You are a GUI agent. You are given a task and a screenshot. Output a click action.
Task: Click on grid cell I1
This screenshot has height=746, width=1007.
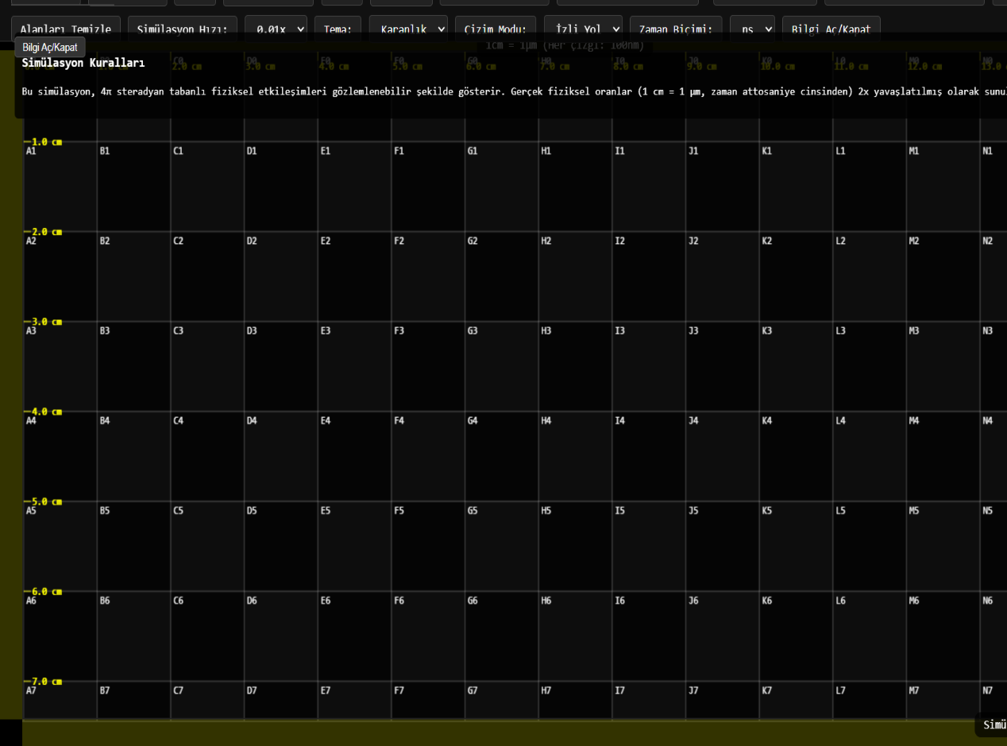tap(649, 187)
